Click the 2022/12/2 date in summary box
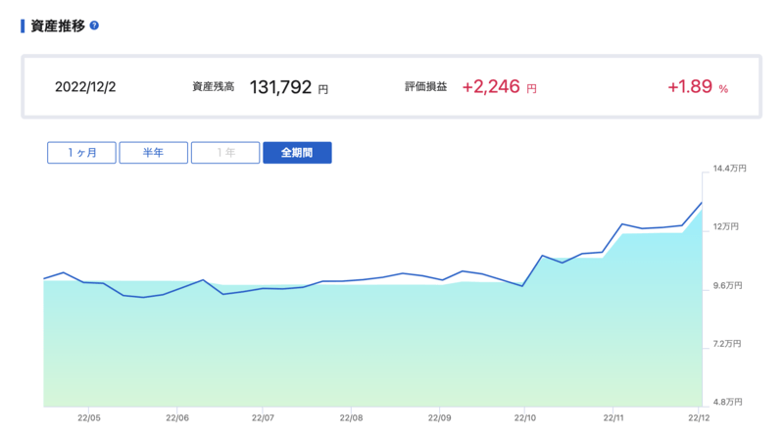The height and width of the screenshot is (437, 784). tap(85, 87)
